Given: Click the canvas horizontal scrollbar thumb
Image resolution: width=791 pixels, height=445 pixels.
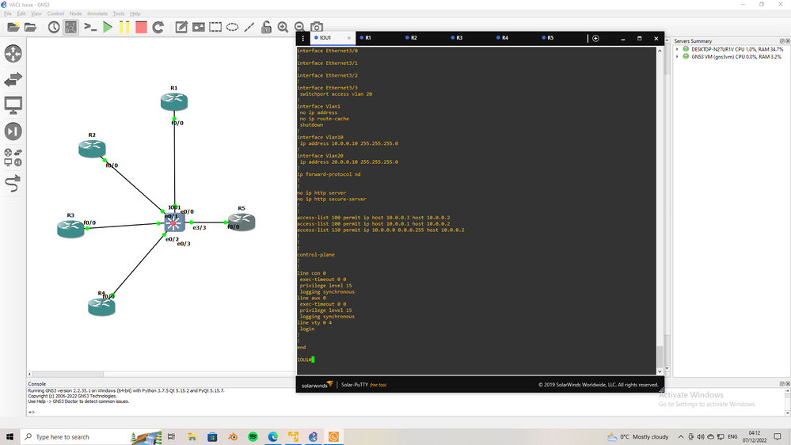Looking at the screenshot, I should click(68, 375).
